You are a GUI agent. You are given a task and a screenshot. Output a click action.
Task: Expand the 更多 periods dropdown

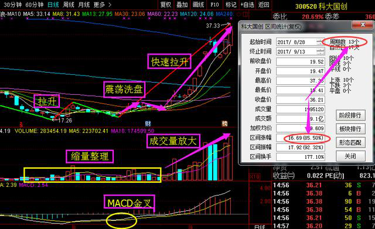tap(99, 5)
